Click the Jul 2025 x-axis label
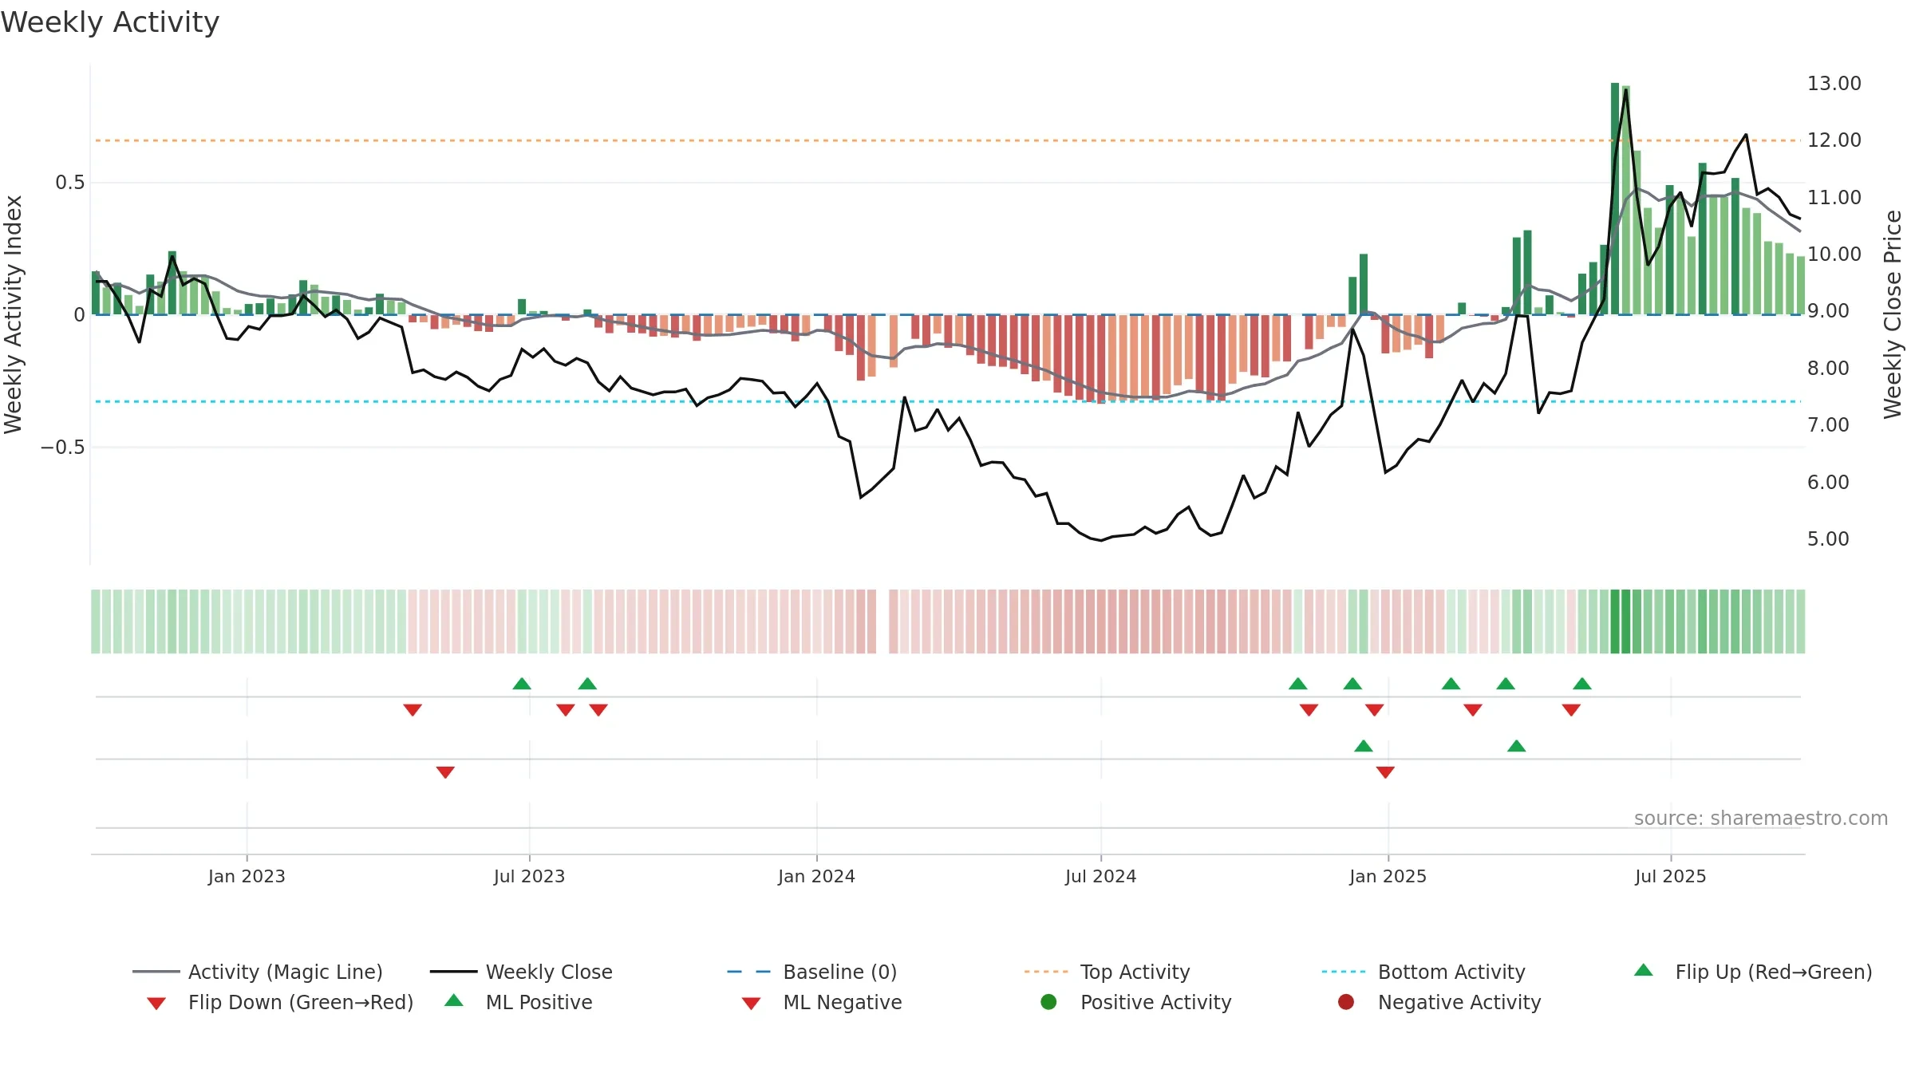1915x1077 pixels. coord(1670,876)
